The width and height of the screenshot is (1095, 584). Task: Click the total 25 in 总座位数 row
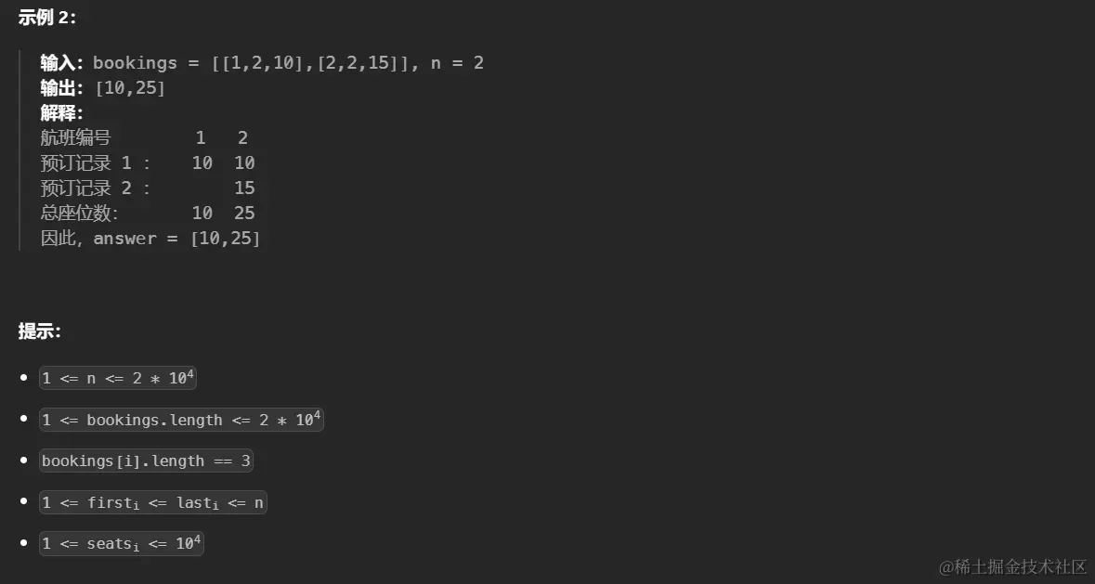pos(244,213)
